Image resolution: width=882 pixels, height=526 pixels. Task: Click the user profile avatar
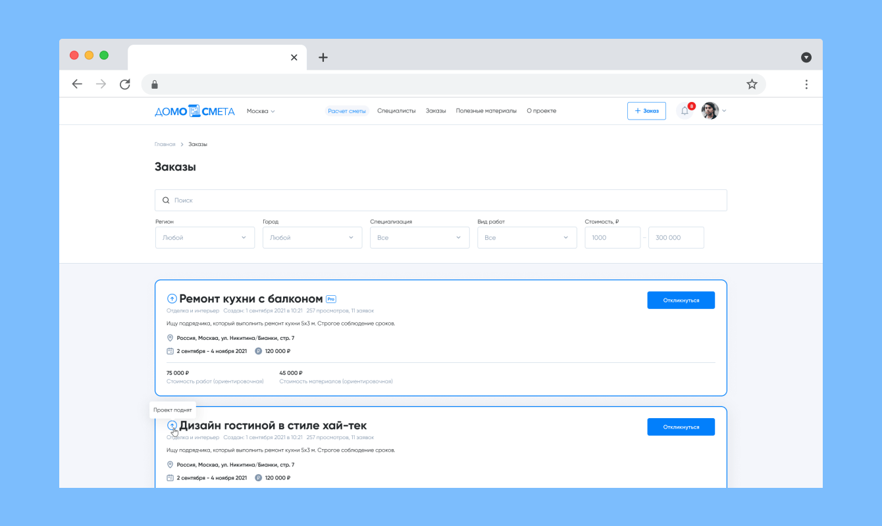pyautogui.click(x=710, y=110)
